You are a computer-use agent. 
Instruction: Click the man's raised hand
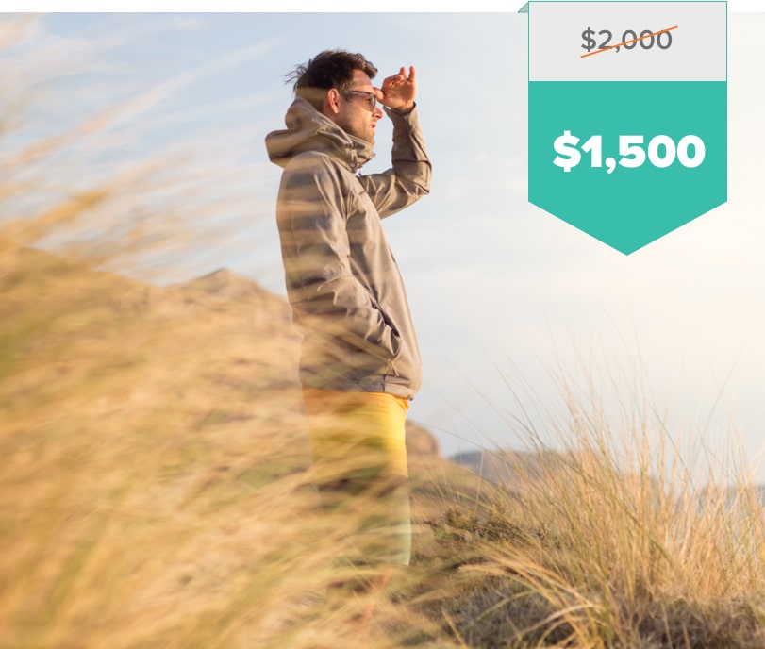tap(398, 91)
